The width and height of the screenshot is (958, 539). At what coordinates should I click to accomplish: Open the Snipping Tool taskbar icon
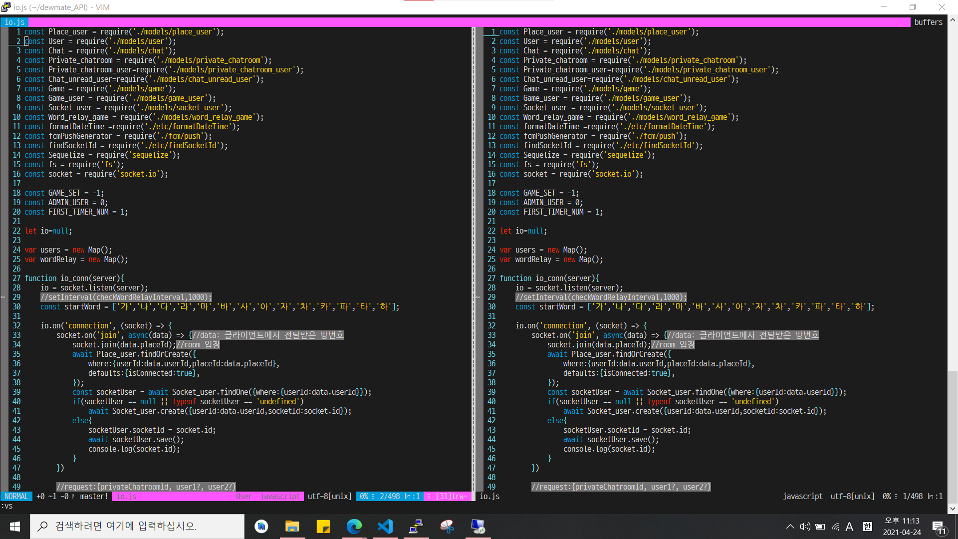pos(447,527)
